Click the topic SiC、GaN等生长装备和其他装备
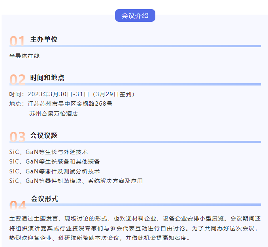Viewport: 268px width, 247px height. pos(55,161)
